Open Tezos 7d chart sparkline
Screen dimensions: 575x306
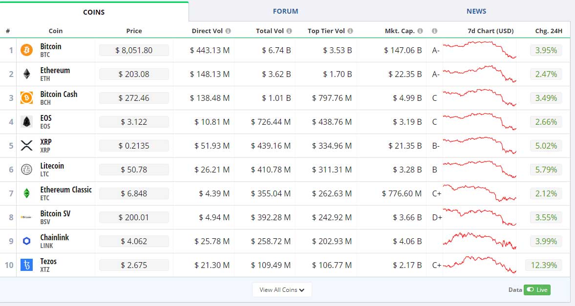479,265
